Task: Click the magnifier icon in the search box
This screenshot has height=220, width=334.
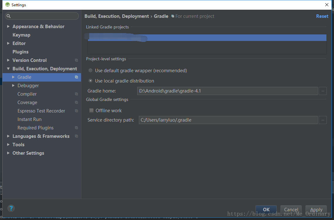Action: pos(8,16)
